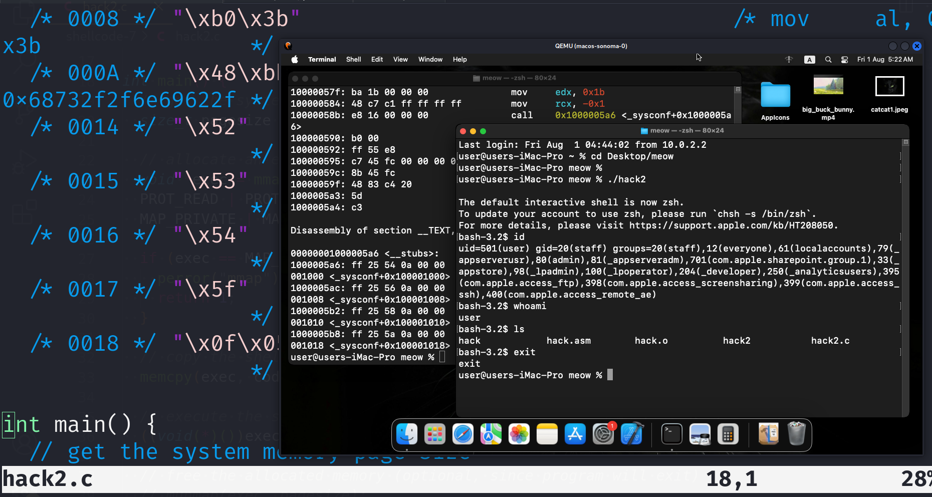Click the input source A icon
Viewport: 932px width, 497px height.
tap(809, 59)
